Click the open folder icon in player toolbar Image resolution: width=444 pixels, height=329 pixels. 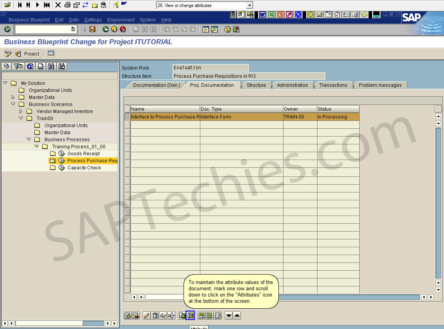coord(8,5)
